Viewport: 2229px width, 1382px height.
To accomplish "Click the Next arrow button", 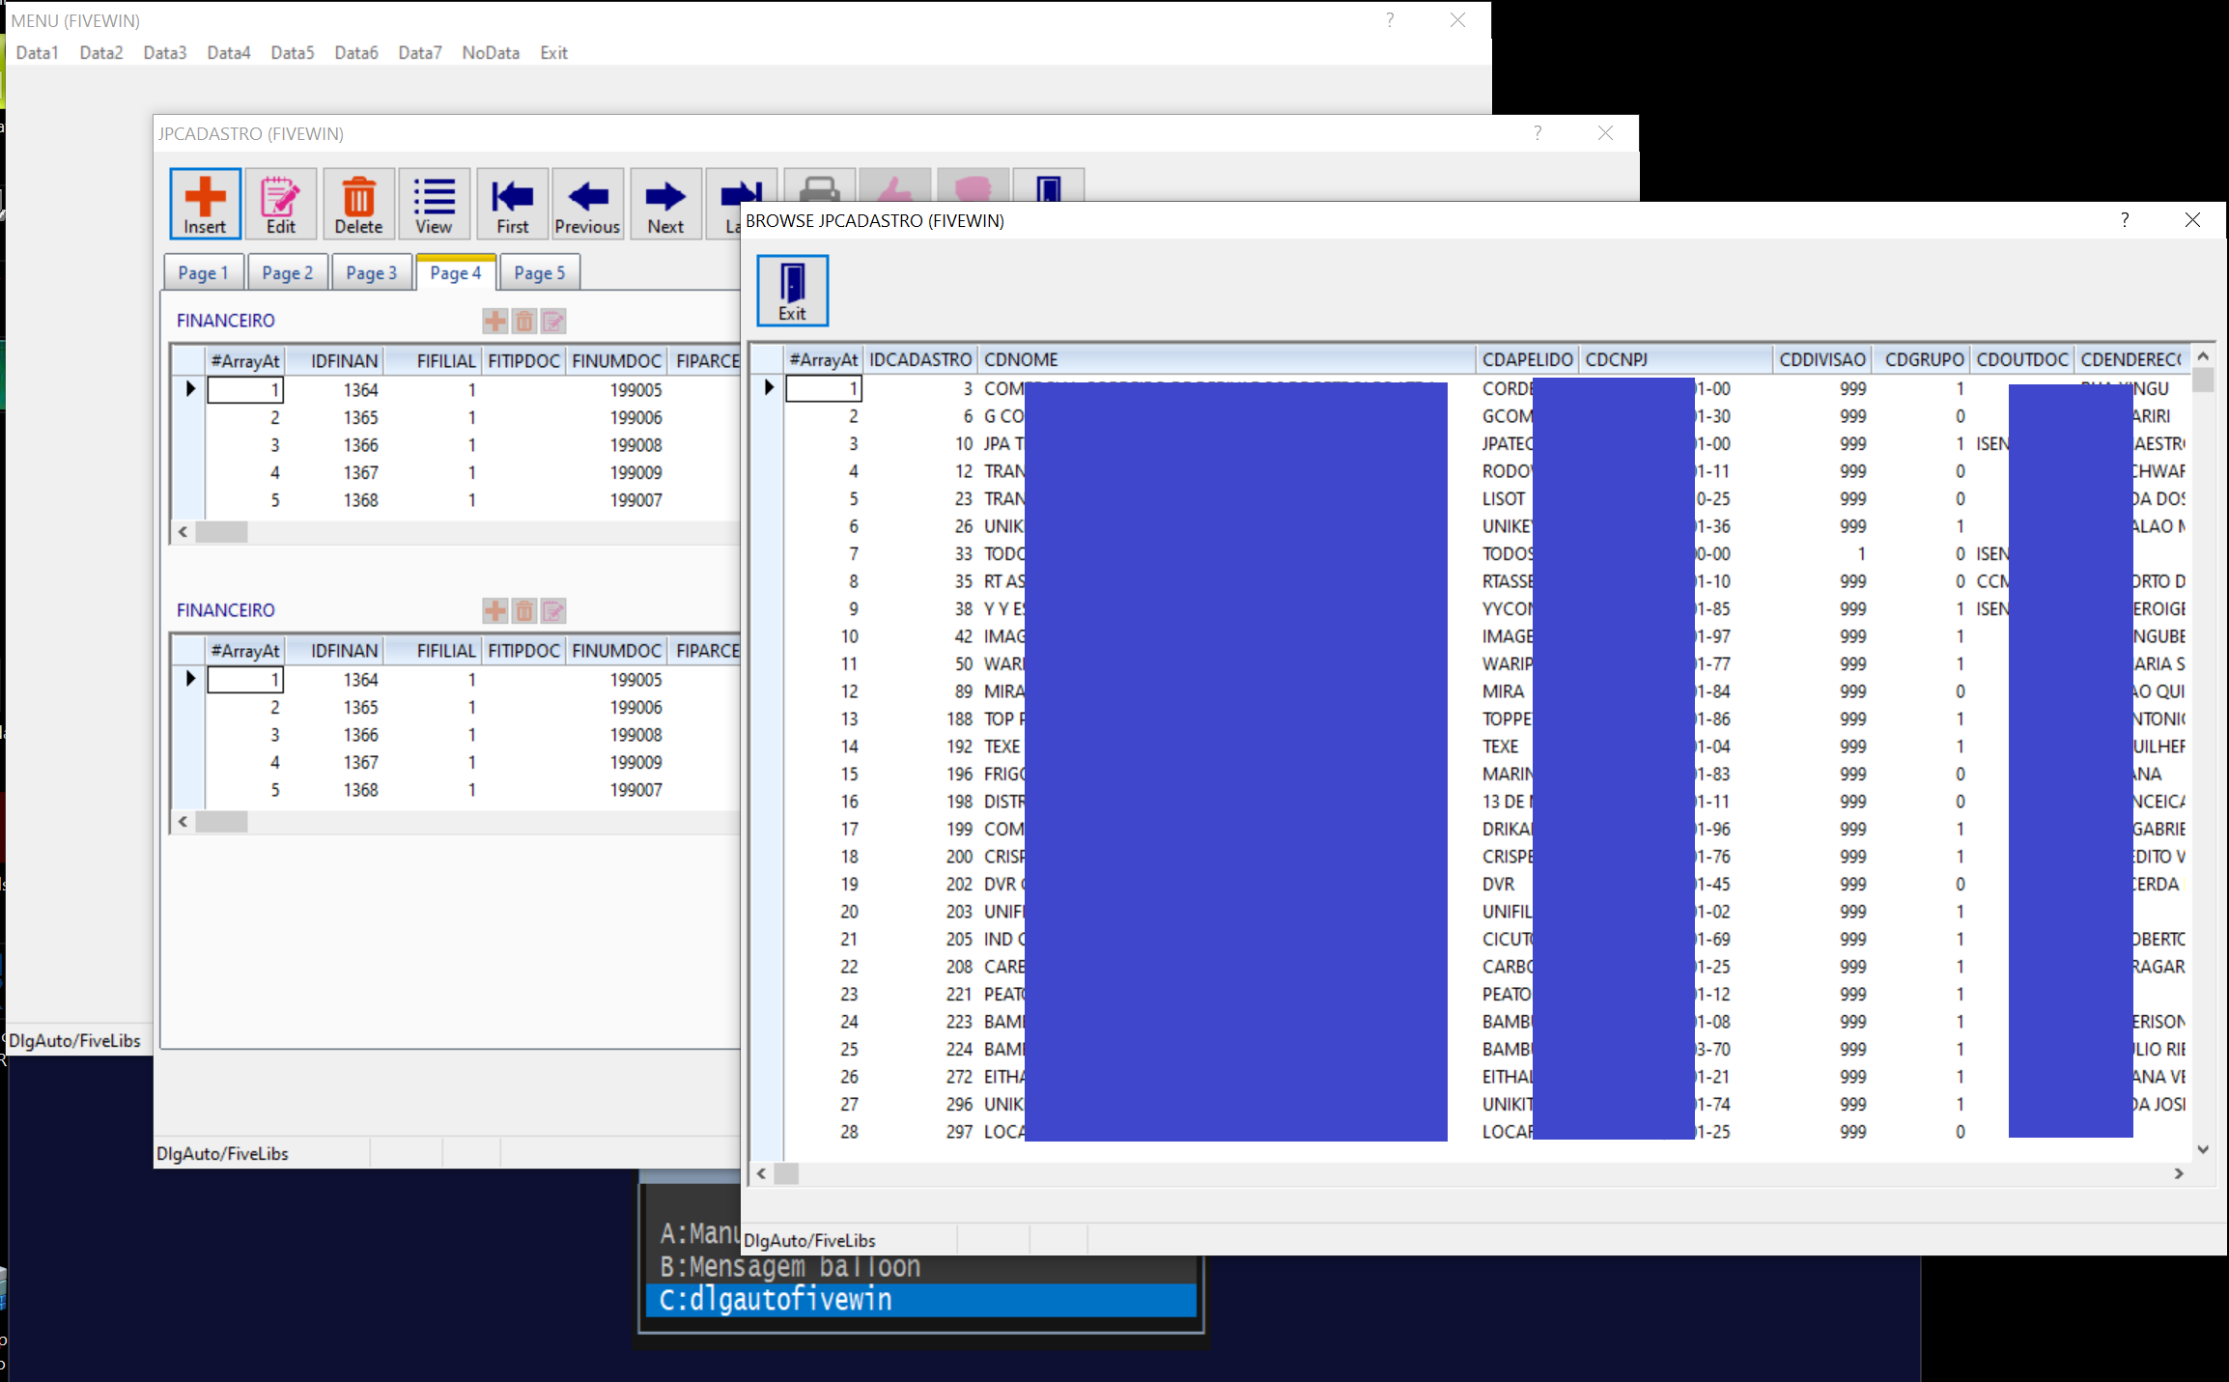I will (665, 204).
